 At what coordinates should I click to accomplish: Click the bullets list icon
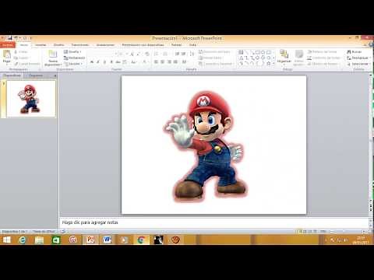coord(157,54)
